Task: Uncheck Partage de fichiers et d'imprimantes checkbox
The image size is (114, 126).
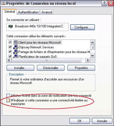Action: (x=10, y=52)
